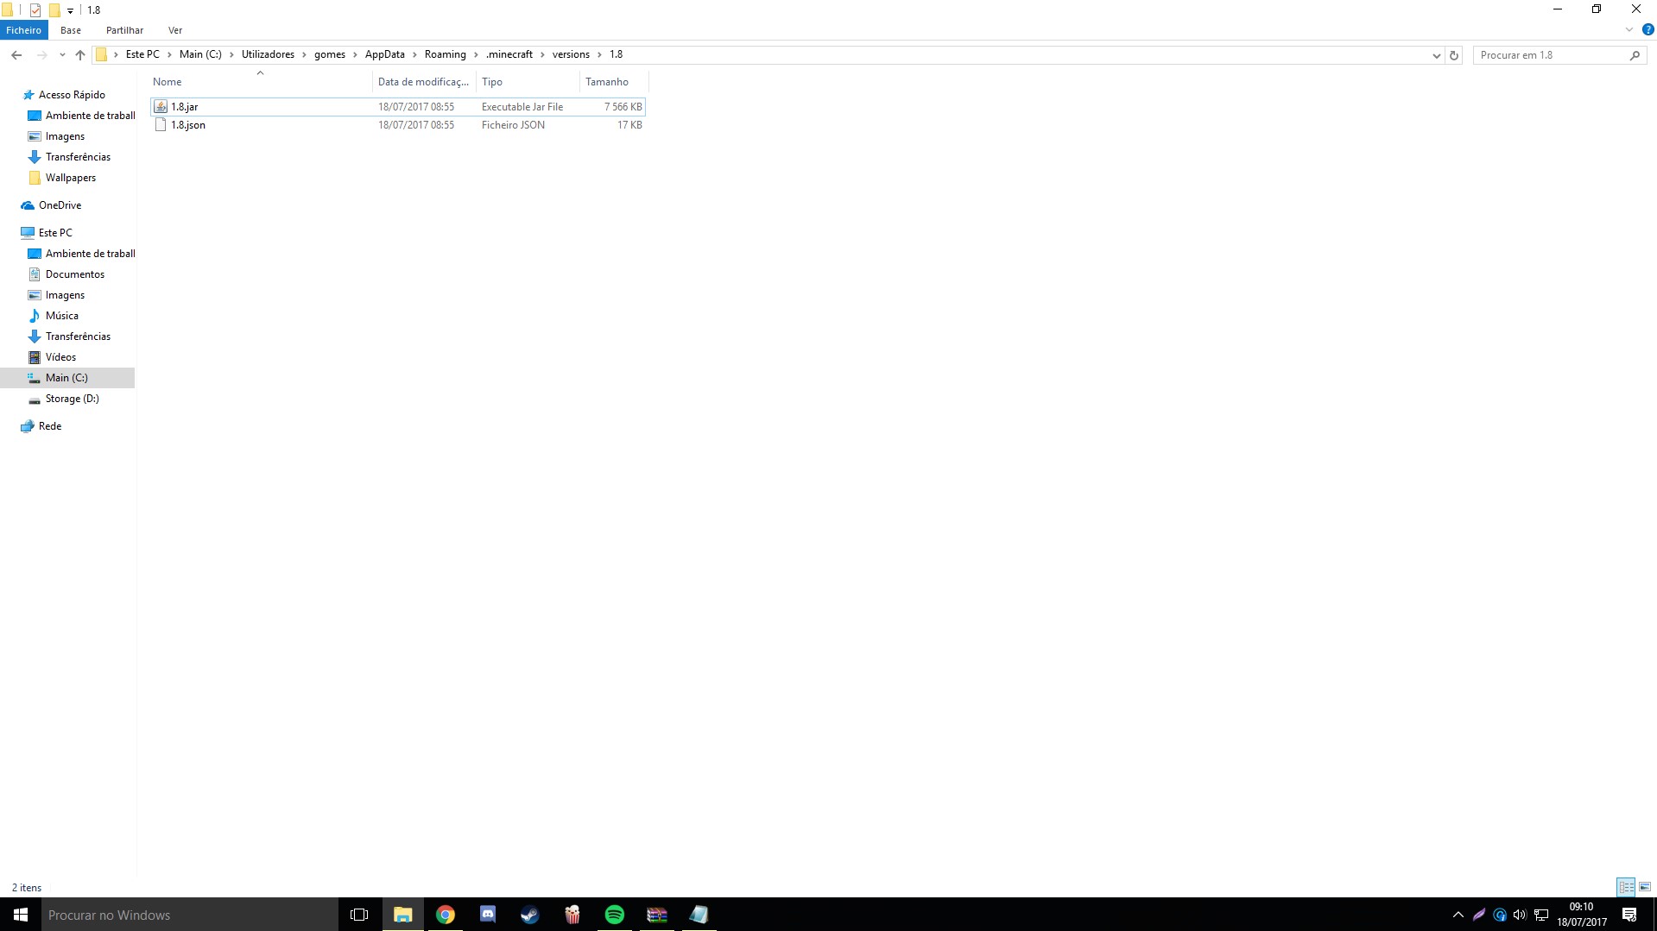Select the Ficheiro JSON type cell
Viewport: 1657px width, 931px height.
[513, 125]
